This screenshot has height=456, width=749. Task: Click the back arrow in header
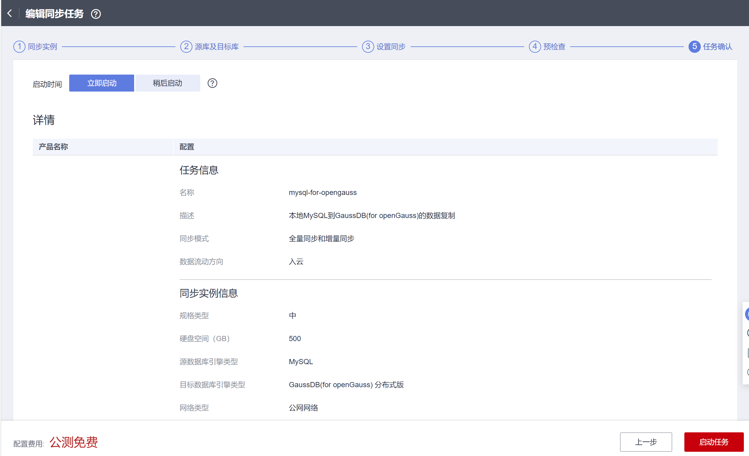coord(10,13)
